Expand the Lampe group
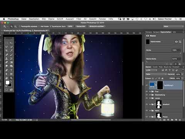The width and height of the screenshot is (185, 139). [150, 98]
